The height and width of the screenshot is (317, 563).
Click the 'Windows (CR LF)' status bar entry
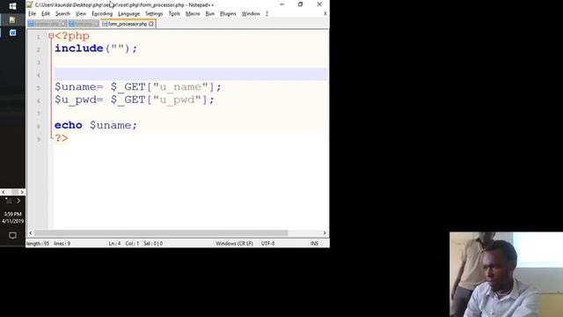click(x=235, y=243)
